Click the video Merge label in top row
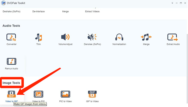188x107 pixels. 65,12
